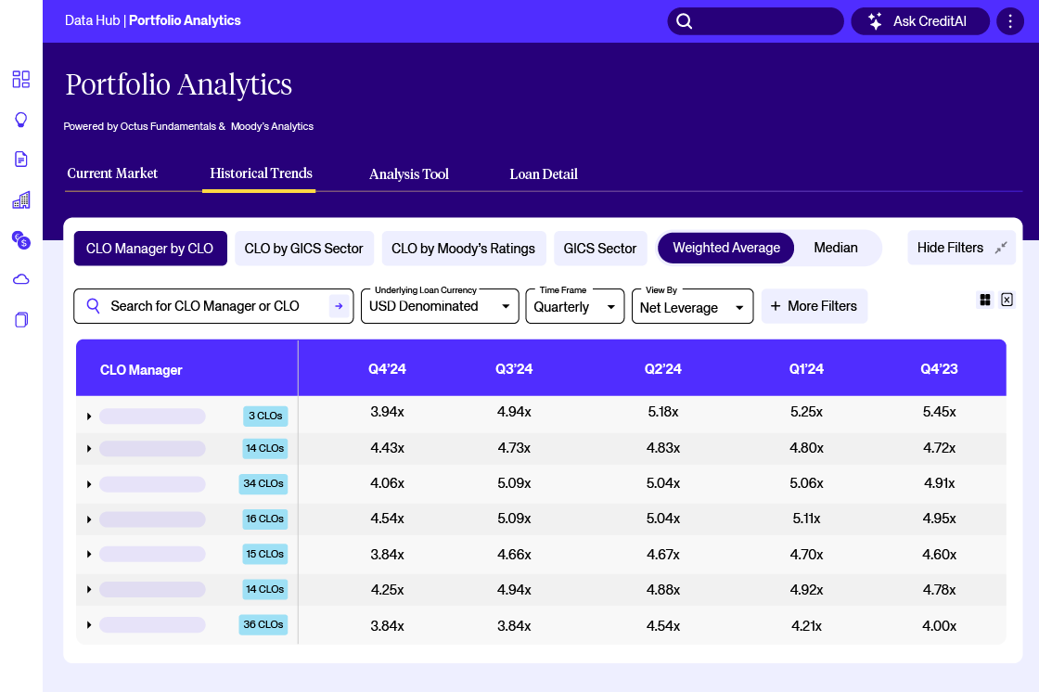
Task: Open the dashboard grid icon in sidebar
Action: coord(21,80)
